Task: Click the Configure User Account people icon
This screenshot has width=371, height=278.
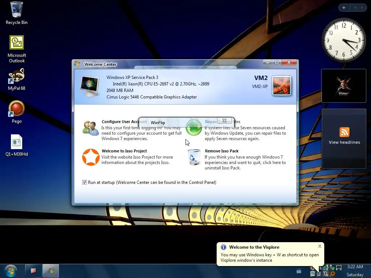Action: click(91, 128)
